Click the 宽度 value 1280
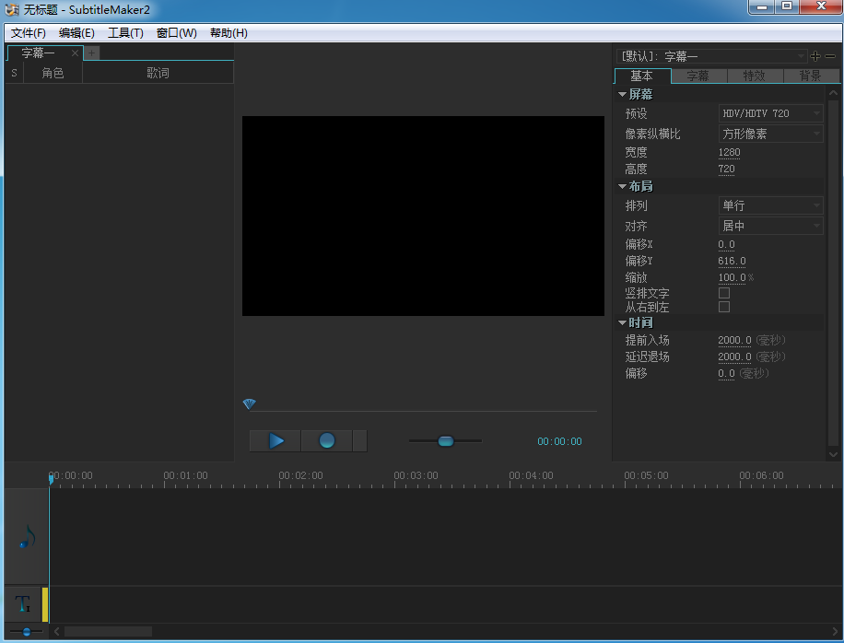 point(729,152)
